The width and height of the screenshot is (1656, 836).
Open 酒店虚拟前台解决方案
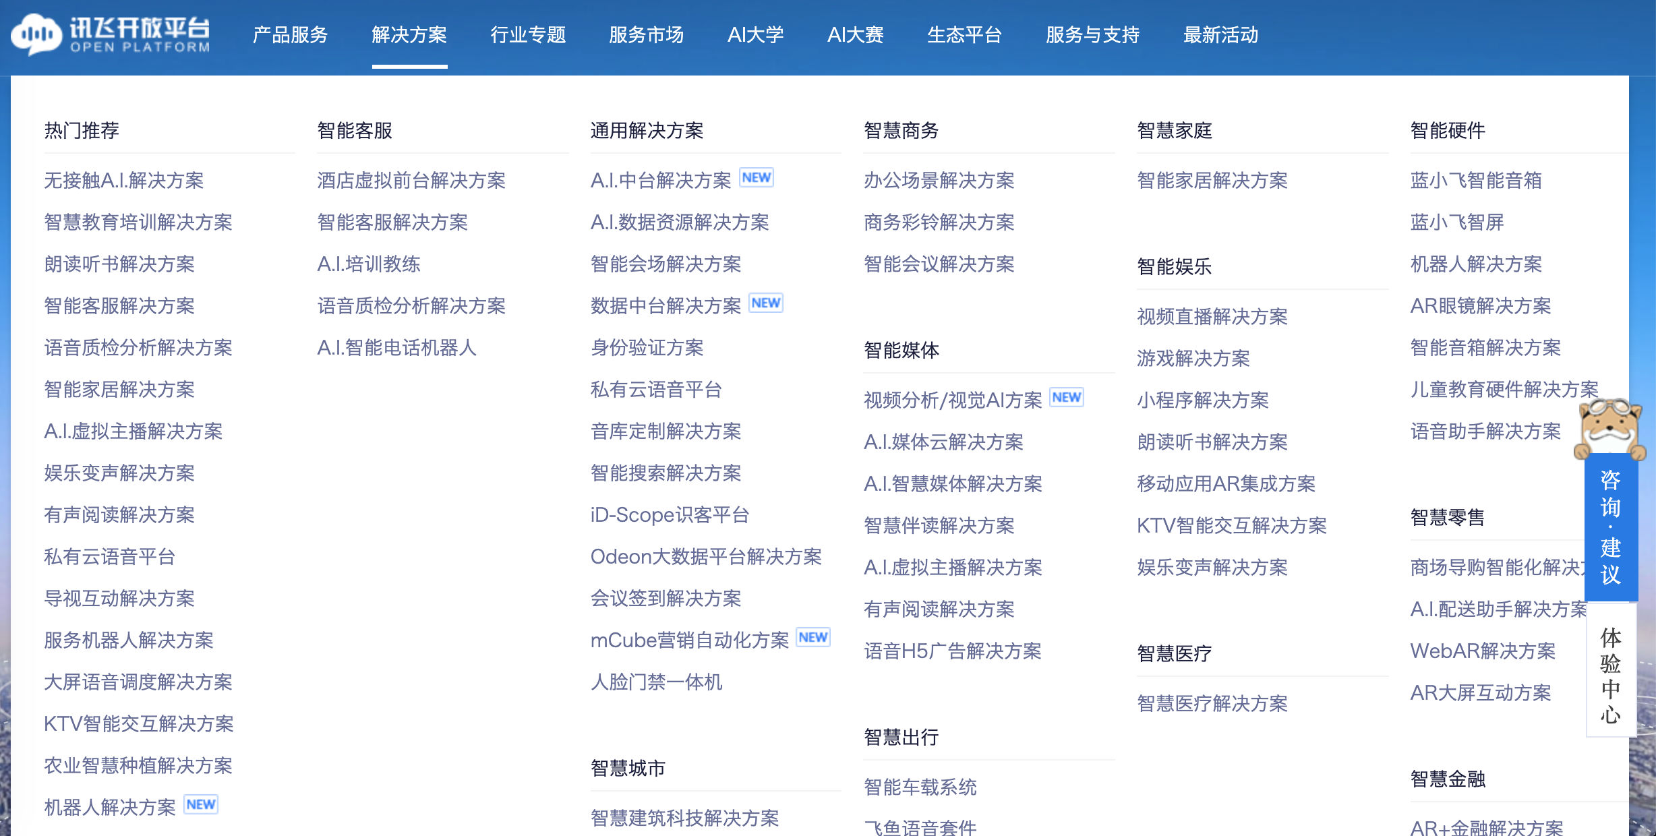(411, 181)
